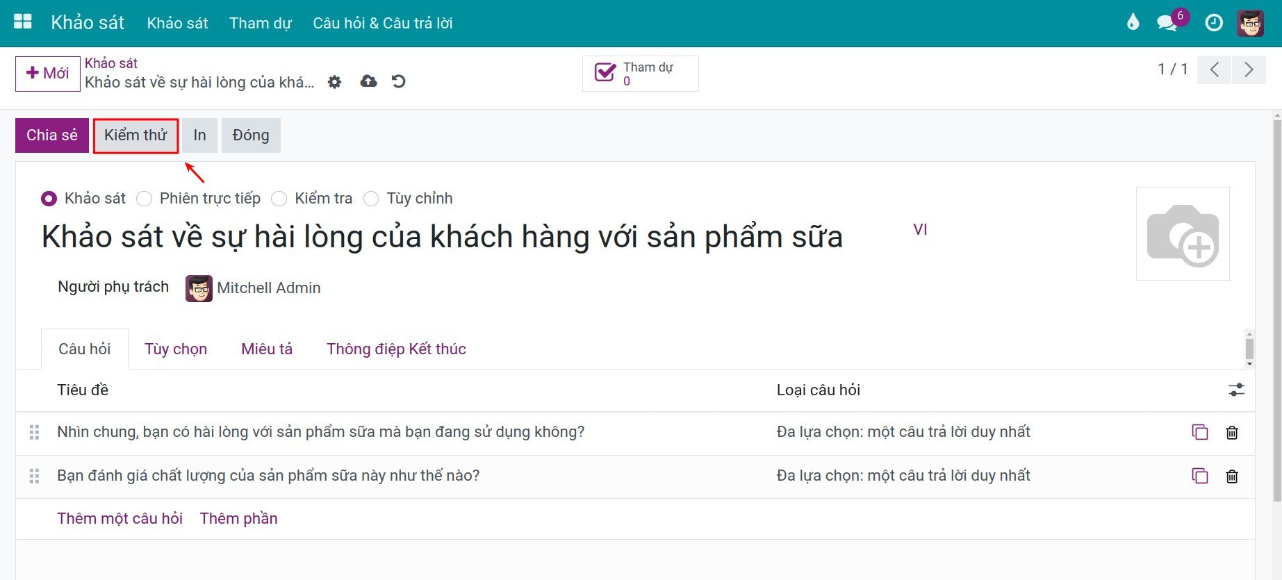Viewport: 1282px width, 580px height.
Task: Delete the 'Bạn đánh giá chất lượng' question
Action: (x=1232, y=476)
